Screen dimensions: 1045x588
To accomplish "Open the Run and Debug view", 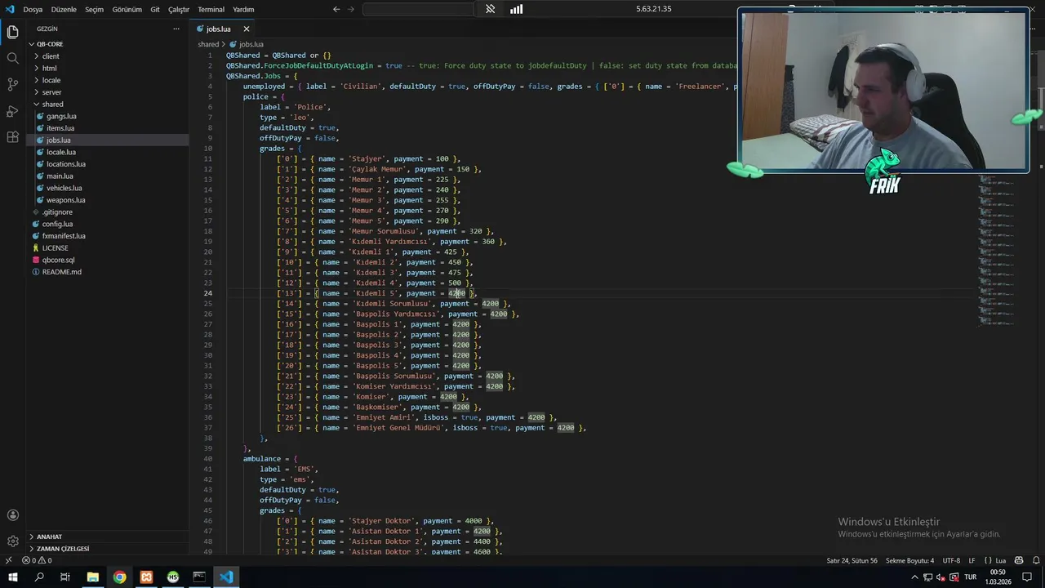I will (12, 110).
